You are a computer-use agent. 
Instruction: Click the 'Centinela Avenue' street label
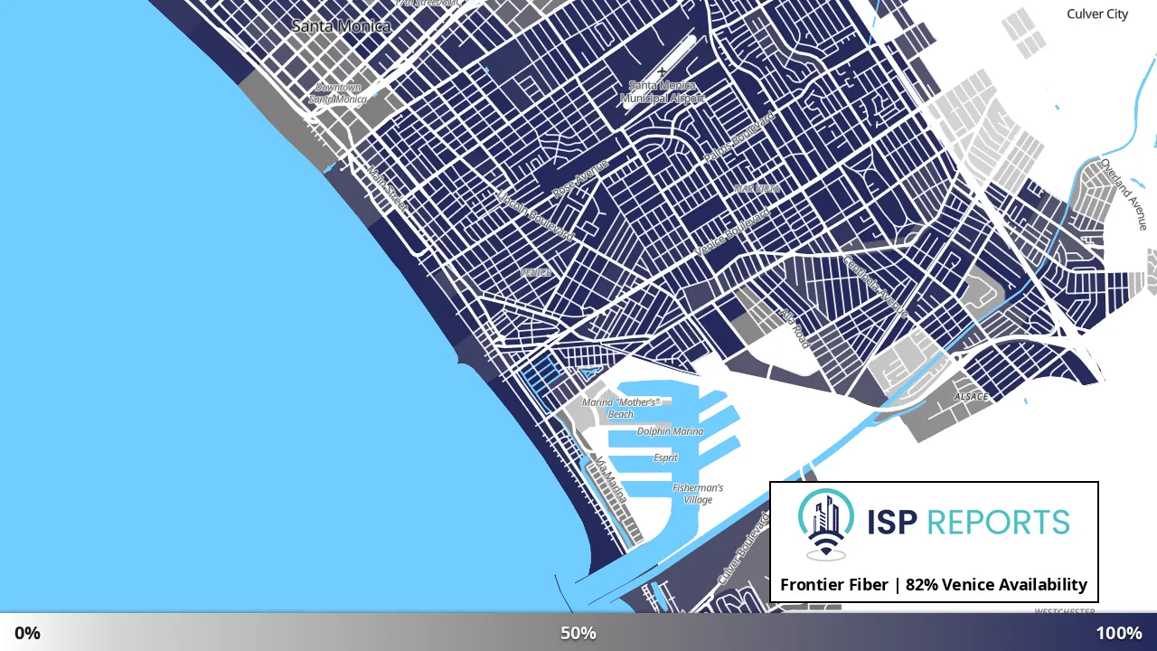pos(875,285)
